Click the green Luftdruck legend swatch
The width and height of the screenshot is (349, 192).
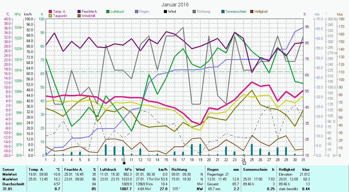108,12
